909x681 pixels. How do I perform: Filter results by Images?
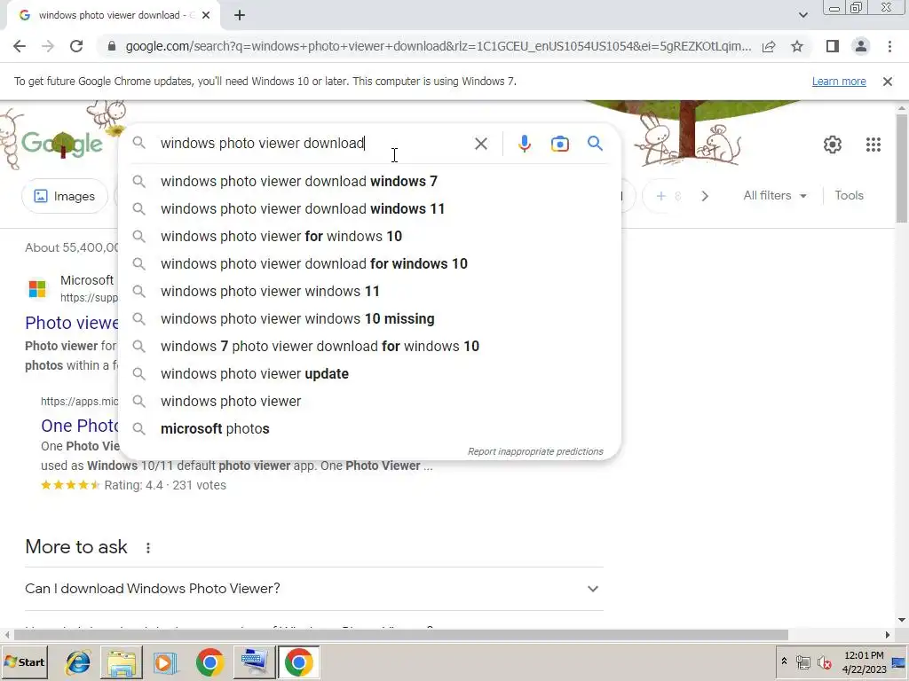(x=64, y=196)
